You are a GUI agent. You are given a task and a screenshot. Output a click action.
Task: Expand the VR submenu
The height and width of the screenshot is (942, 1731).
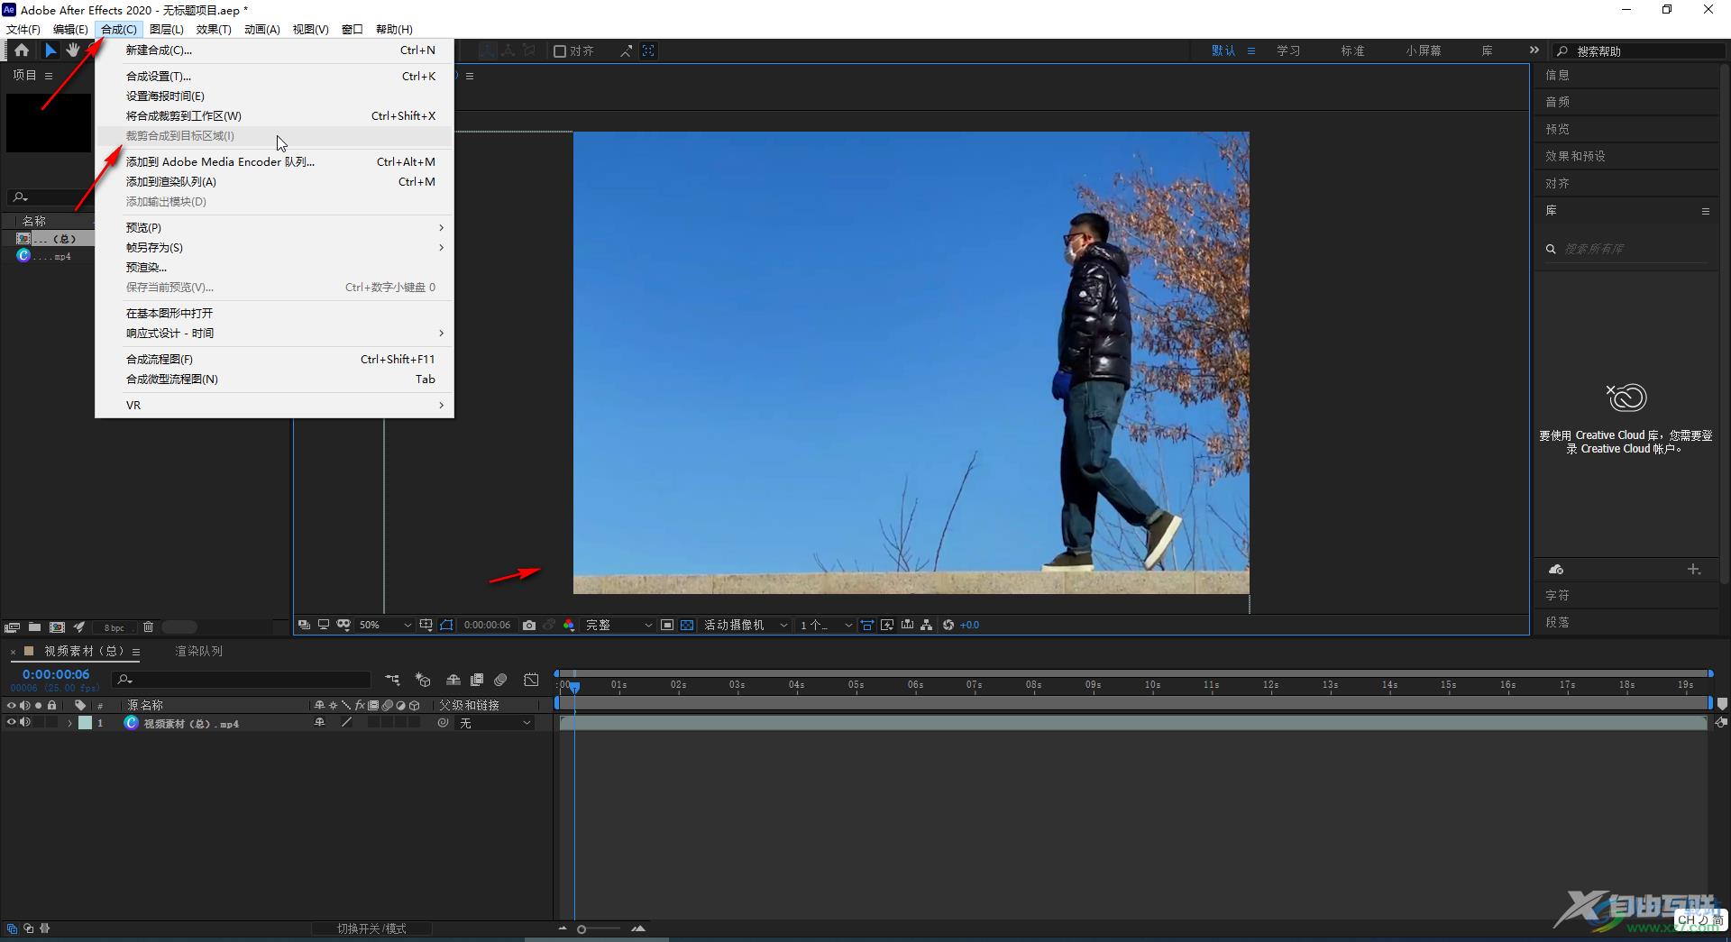[x=274, y=406]
